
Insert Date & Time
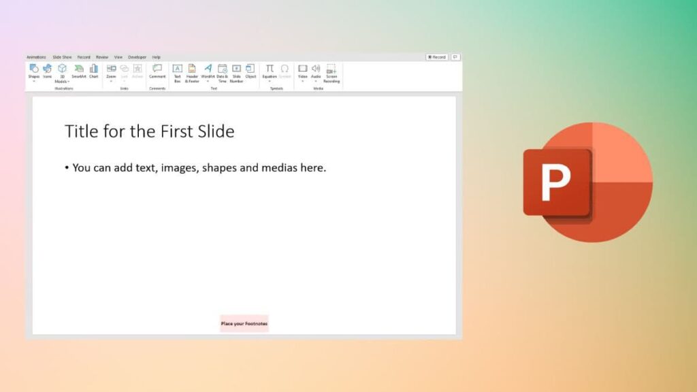[x=222, y=71]
